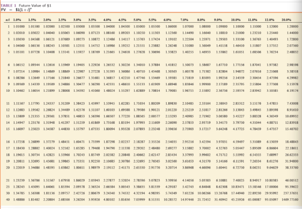Select the 4.0% column header
The width and height of the screenshot is (302, 209).
(x=107, y=20)
